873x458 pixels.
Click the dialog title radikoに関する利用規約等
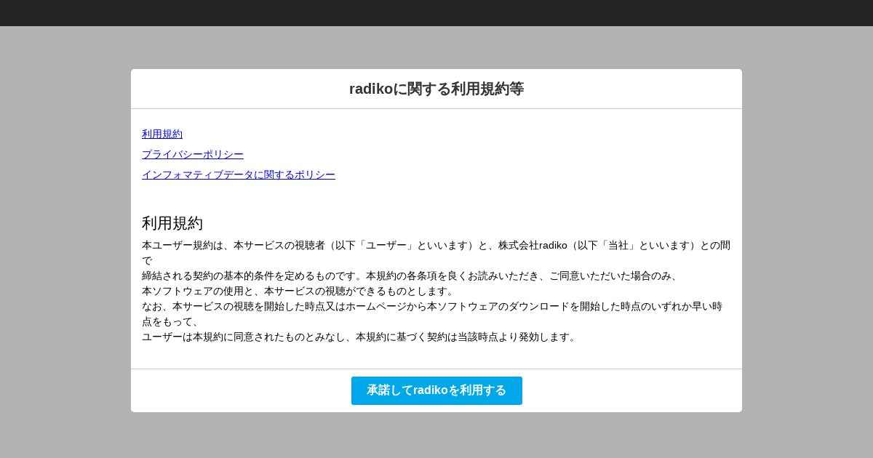(x=436, y=89)
